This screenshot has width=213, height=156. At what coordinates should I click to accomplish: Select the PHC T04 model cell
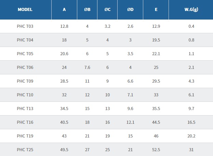click(x=25, y=40)
